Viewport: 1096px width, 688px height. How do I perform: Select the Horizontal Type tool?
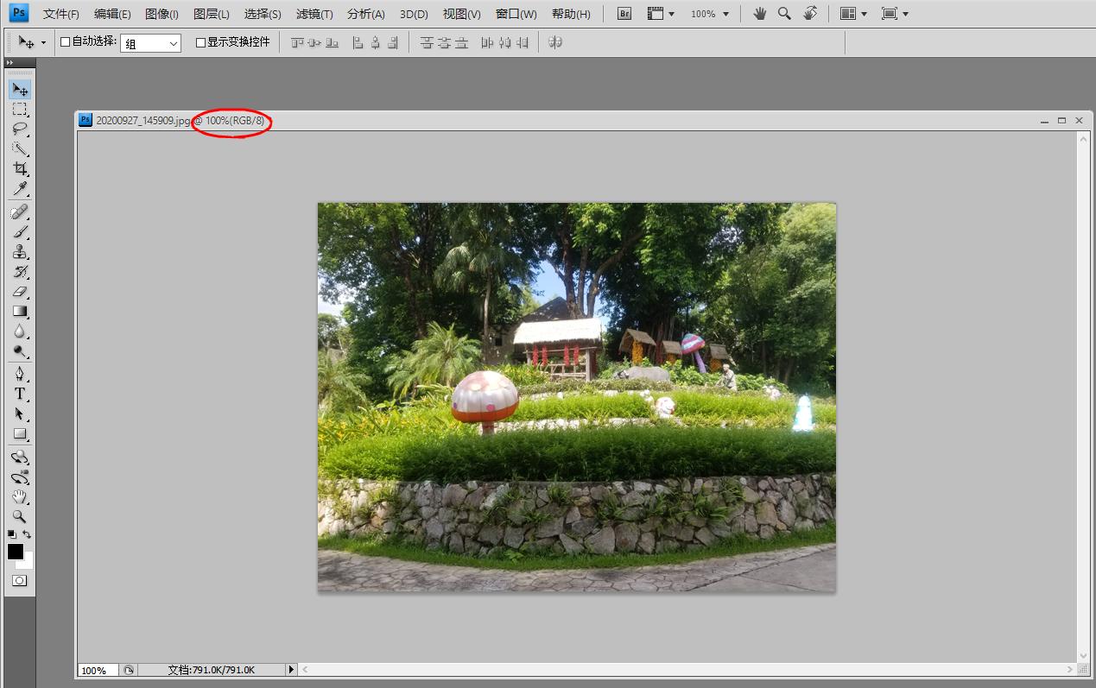[x=20, y=394]
